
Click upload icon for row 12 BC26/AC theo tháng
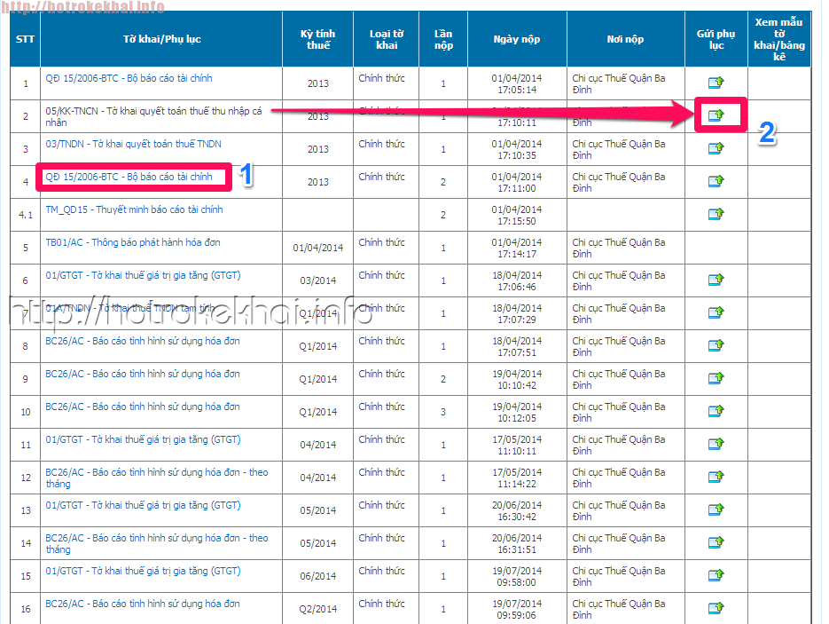coord(716,477)
